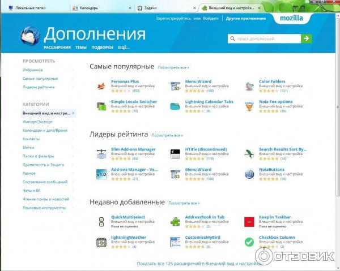Click the Color Folders add-on icon
This screenshot has width=340, height=271.
[x=249, y=86]
